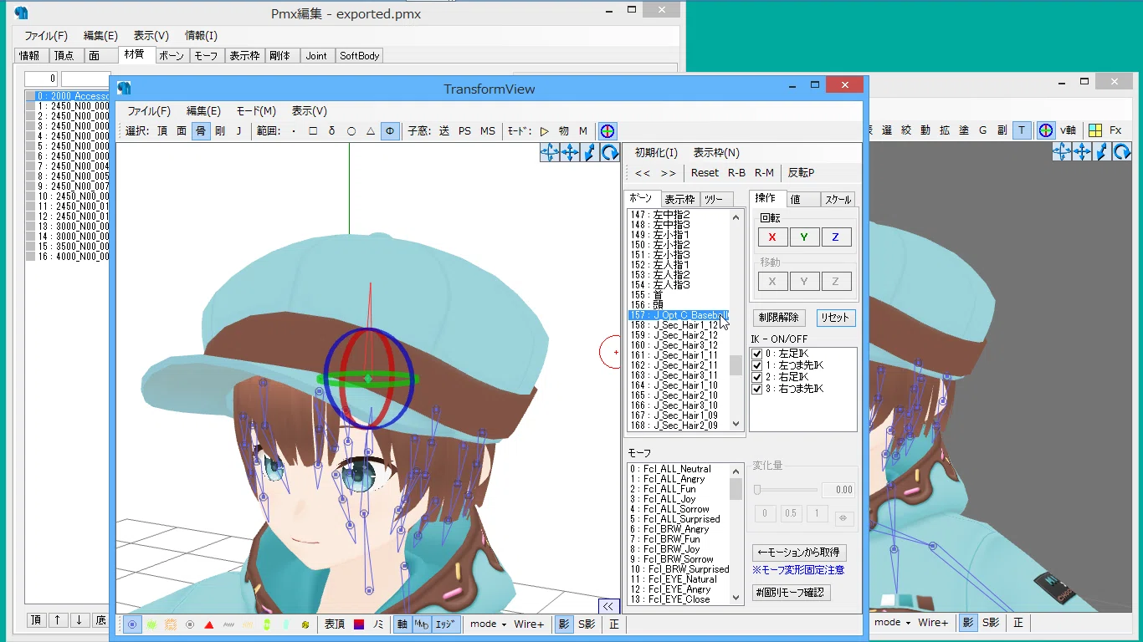
Task: Open the モード(M) menu
Action: [256, 111]
